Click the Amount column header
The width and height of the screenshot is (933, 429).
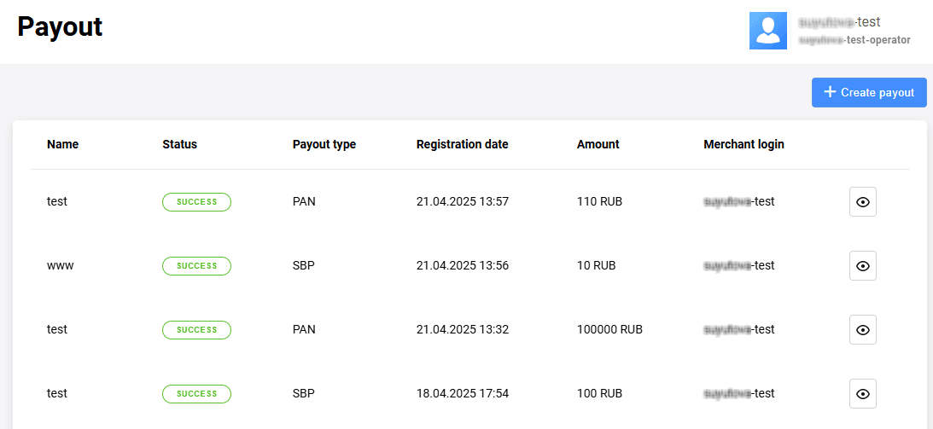[598, 144]
